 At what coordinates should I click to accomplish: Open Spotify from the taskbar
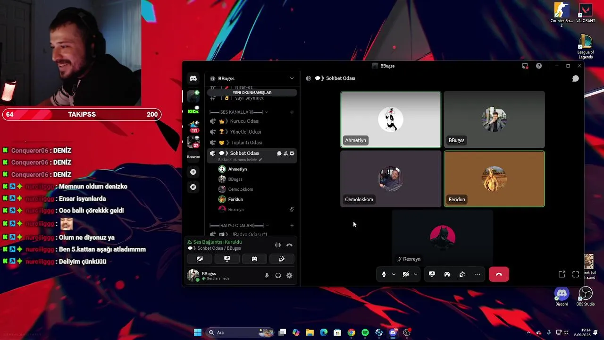[365, 332]
